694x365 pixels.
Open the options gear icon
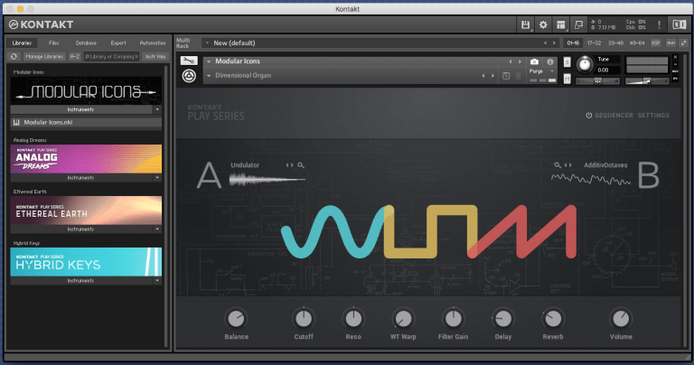click(543, 24)
